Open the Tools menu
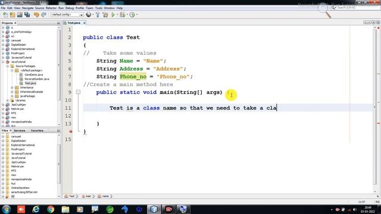The width and height of the screenshot is (381, 214). [99, 8]
